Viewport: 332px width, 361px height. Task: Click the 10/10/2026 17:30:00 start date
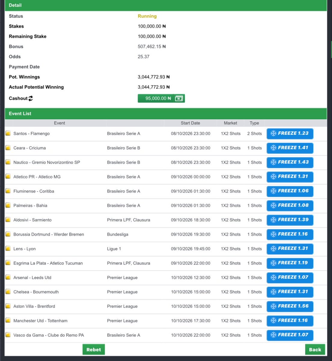[x=191, y=321]
